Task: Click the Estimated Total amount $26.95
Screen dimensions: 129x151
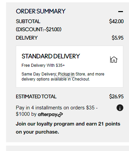Action: coord(116,97)
